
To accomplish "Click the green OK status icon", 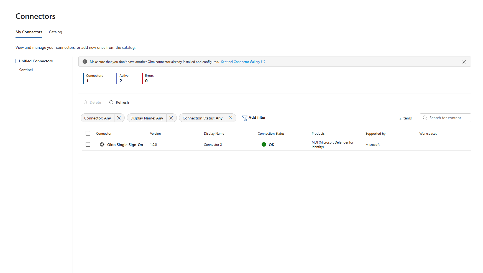I will pos(264,144).
